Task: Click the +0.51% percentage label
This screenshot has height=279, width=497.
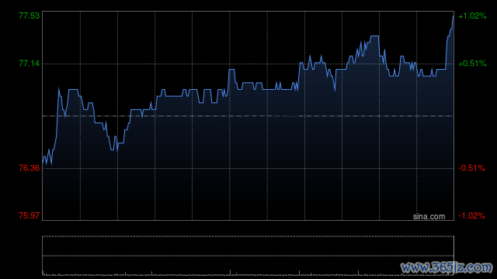Action: [x=472, y=64]
